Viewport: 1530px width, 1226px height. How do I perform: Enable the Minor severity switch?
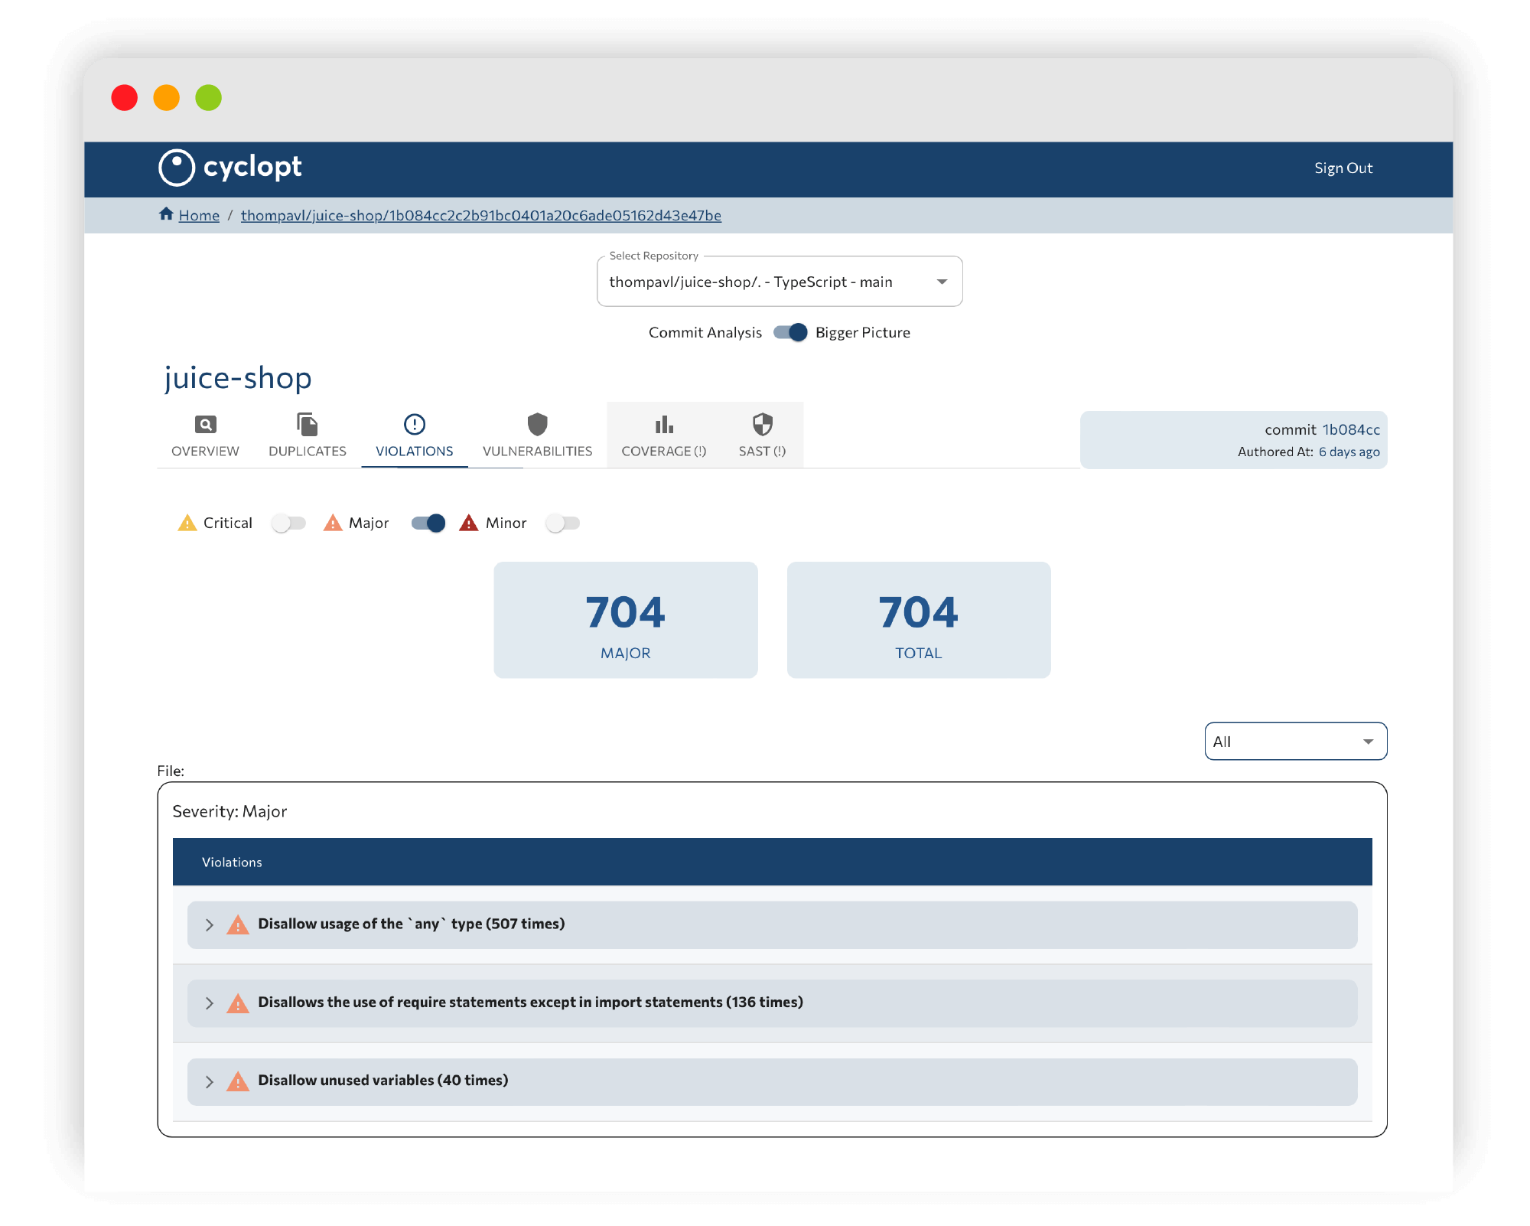click(562, 523)
